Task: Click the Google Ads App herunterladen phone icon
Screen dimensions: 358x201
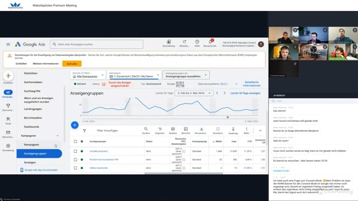Action: pyautogui.click(x=21, y=170)
